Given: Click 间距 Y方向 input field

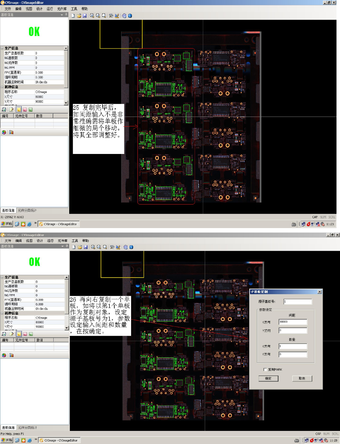Looking at the screenshot, I should pos(293,330).
